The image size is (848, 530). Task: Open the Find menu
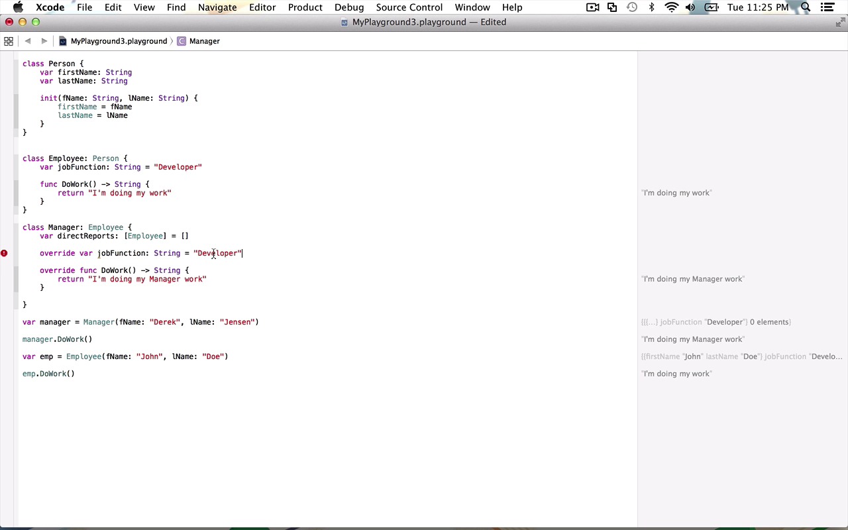[176, 7]
